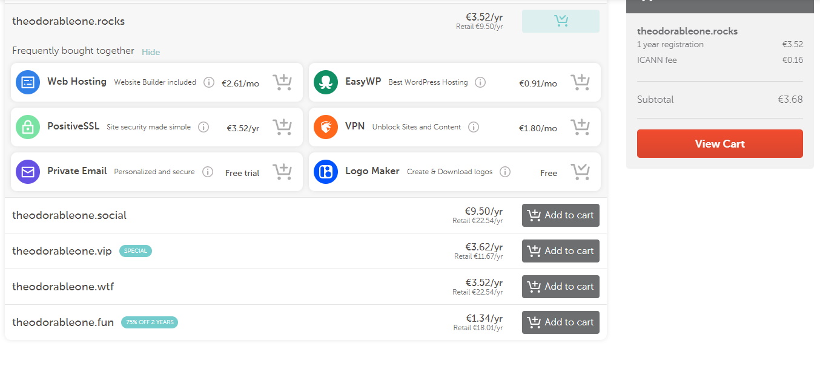Click the Private Email cart icon
Image resolution: width=820 pixels, height=378 pixels.
point(282,172)
